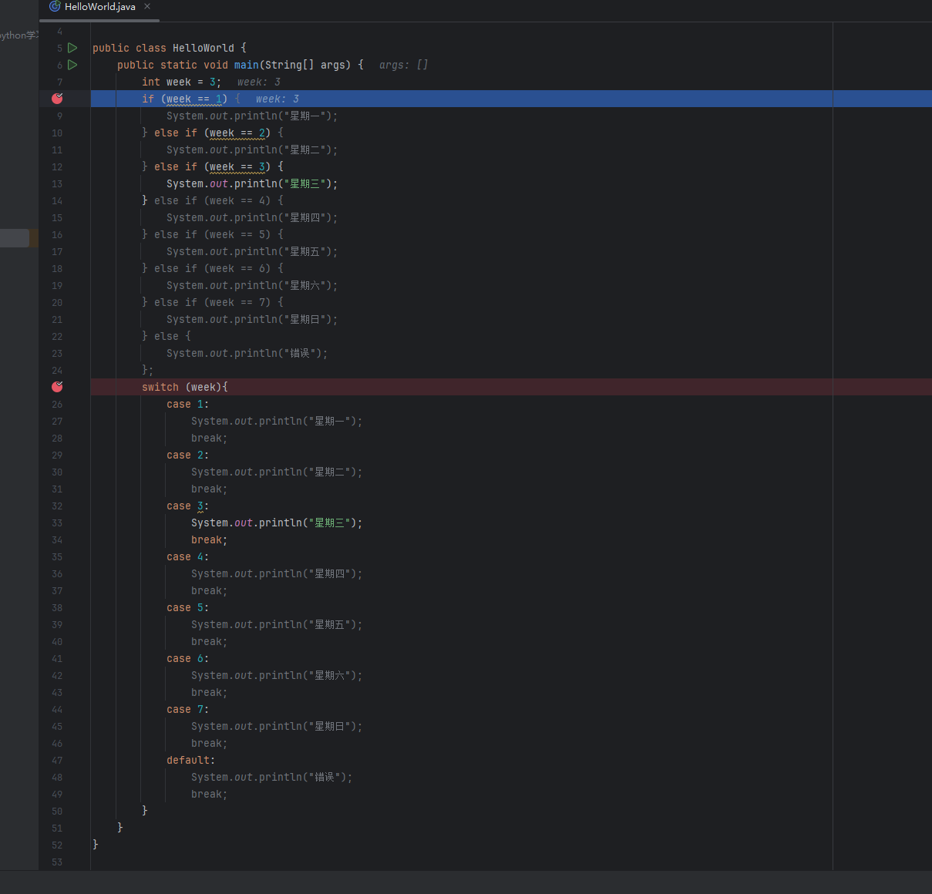Image resolution: width=932 pixels, height=894 pixels.
Task: Click inline hint 'week: 3' on highlighted line
Action: tap(277, 99)
